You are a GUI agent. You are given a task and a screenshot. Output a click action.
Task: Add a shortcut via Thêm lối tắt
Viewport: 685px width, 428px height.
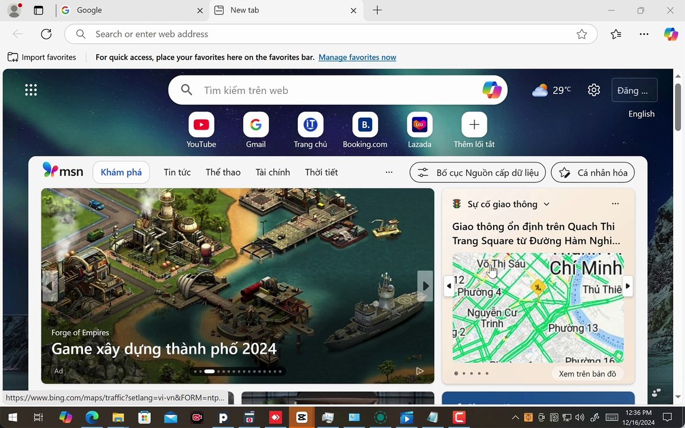(475, 130)
